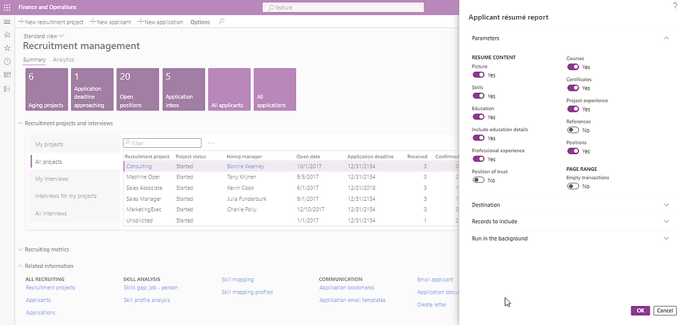
Task: Open Application deadline approaching tile
Action: pyautogui.click(x=92, y=89)
